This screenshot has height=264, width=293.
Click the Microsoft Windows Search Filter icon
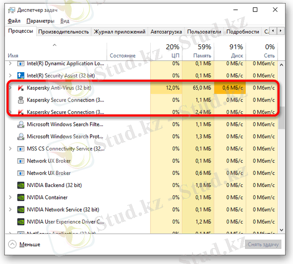pyautogui.click(x=21, y=125)
